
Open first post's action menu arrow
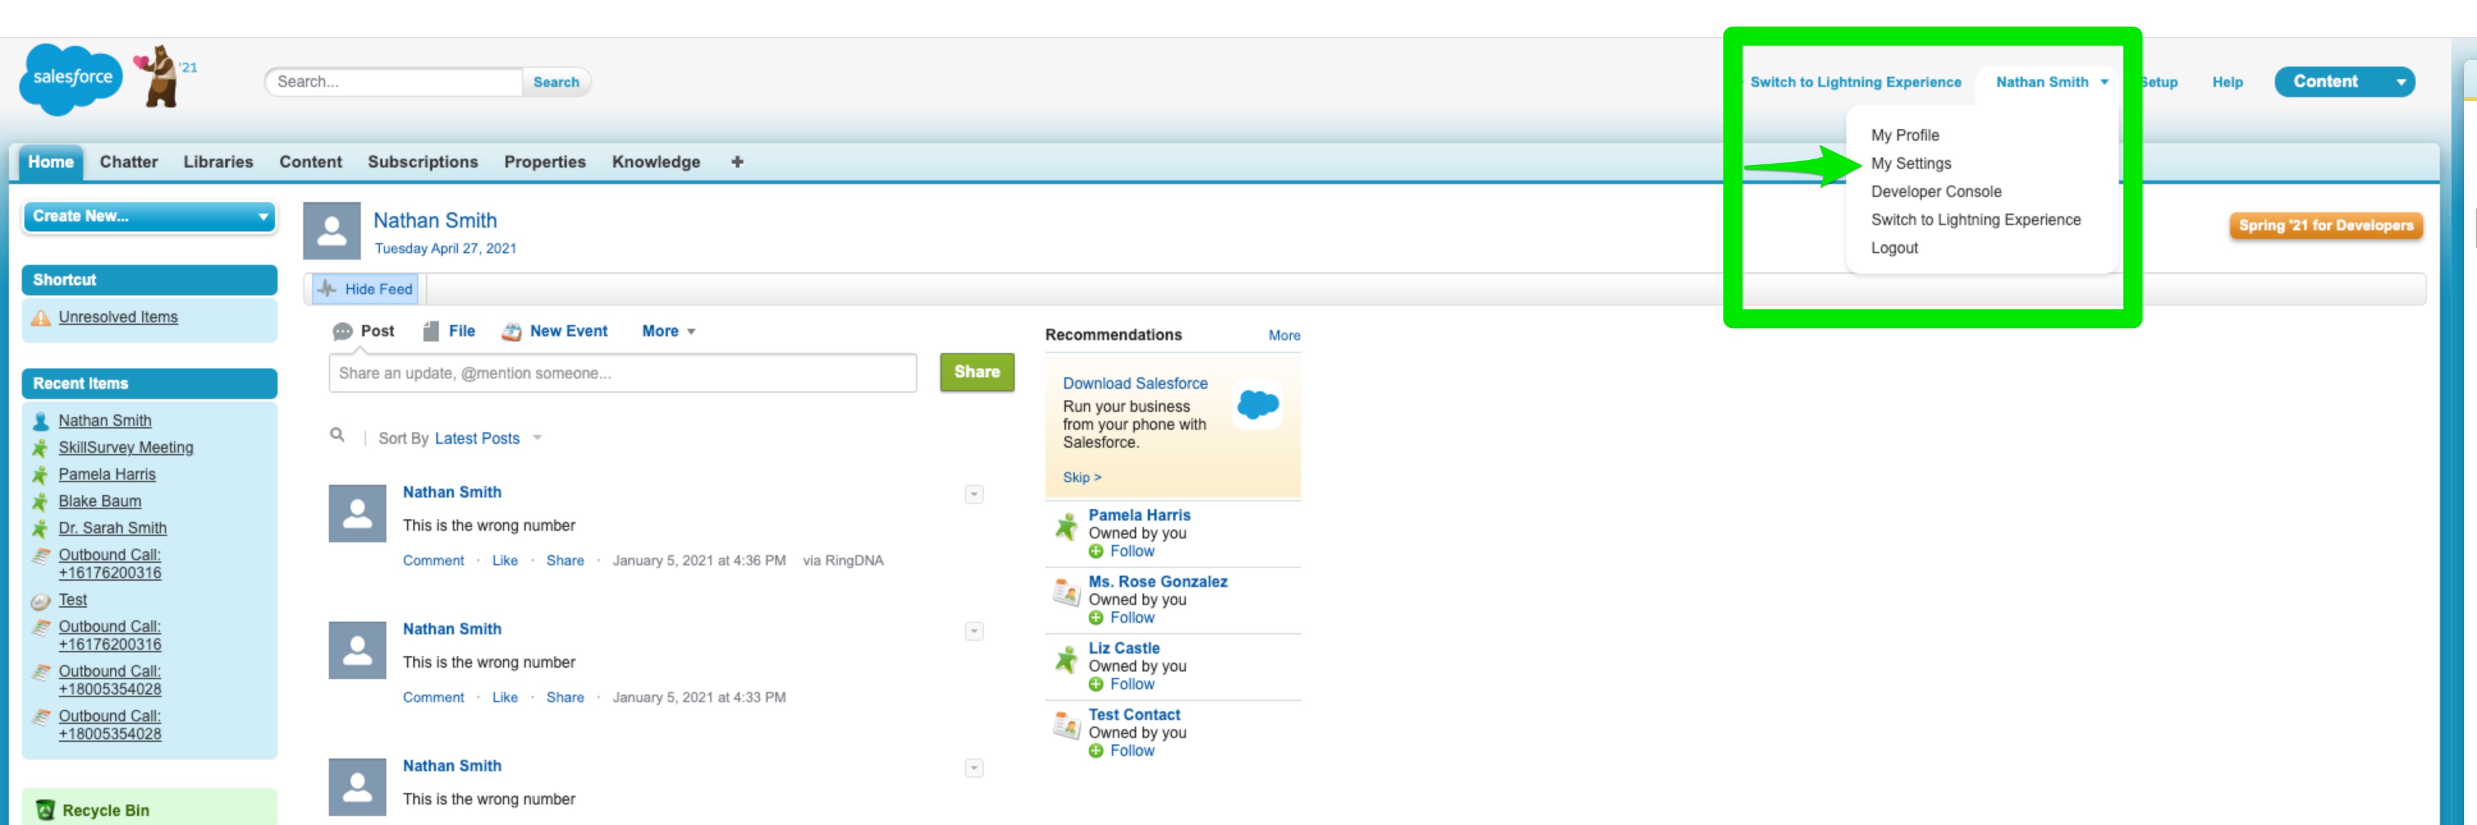click(973, 494)
